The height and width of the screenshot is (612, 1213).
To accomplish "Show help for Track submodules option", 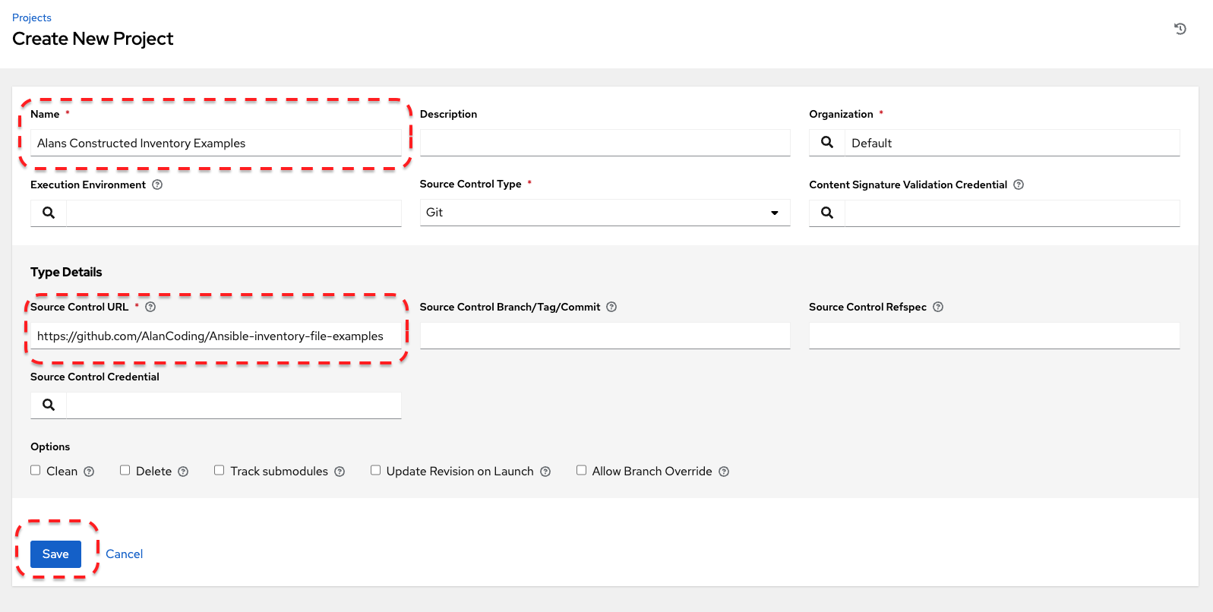I will pos(340,472).
